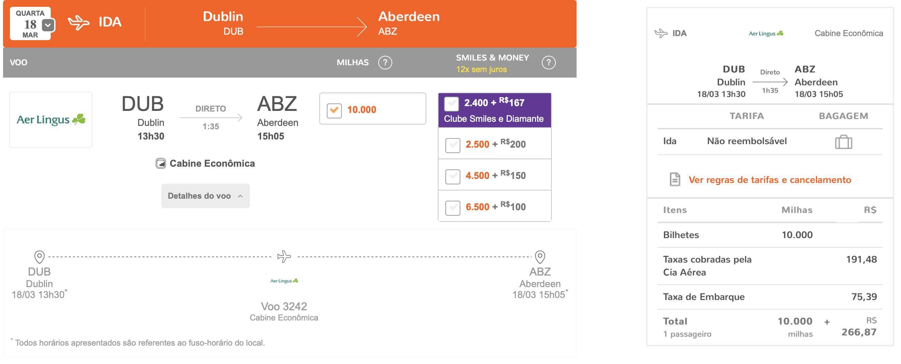This screenshot has width=901, height=364.
Task: Open Ver regras de tarifas e cancelamento
Action: pos(769,180)
